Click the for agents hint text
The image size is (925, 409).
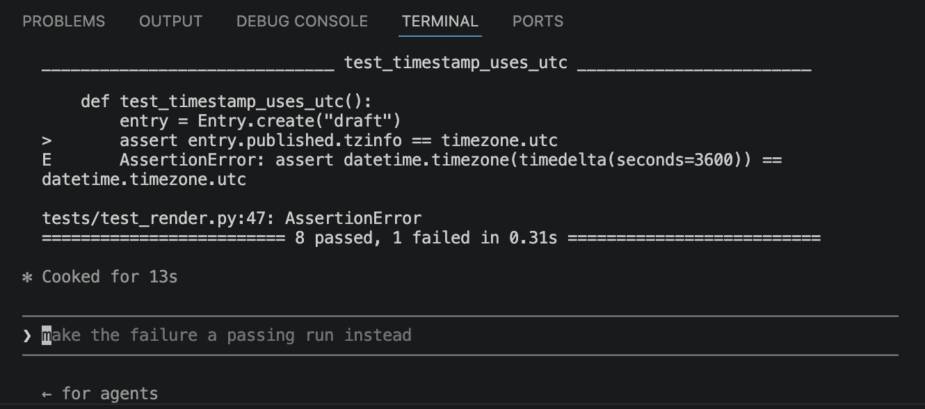point(110,394)
